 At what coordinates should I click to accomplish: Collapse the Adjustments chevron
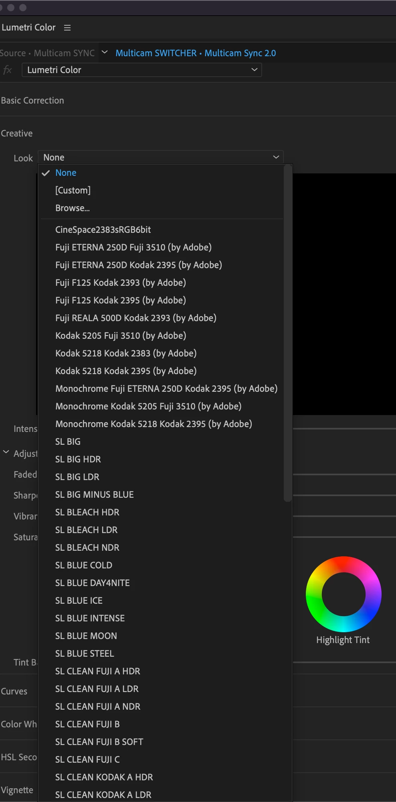[x=6, y=452]
